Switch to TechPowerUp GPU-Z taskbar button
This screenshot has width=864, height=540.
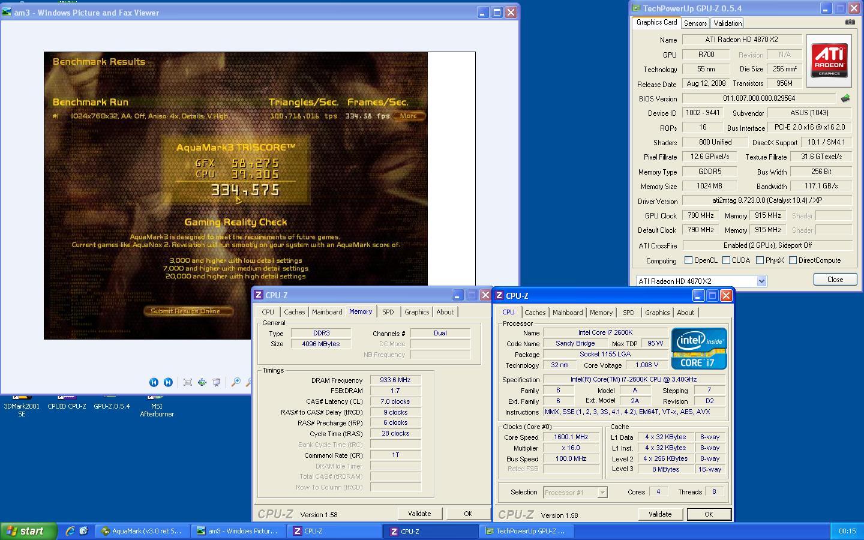pyautogui.click(x=528, y=531)
